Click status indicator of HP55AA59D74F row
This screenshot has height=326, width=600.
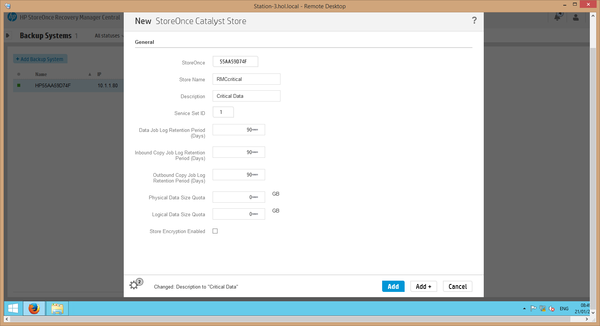click(x=19, y=85)
